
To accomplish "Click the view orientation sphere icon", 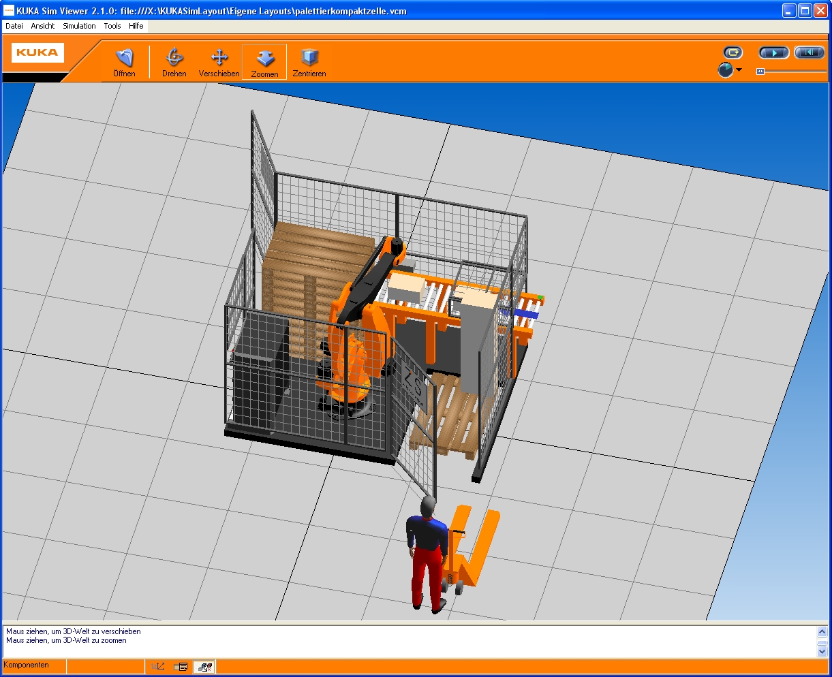I will [725, 70].
